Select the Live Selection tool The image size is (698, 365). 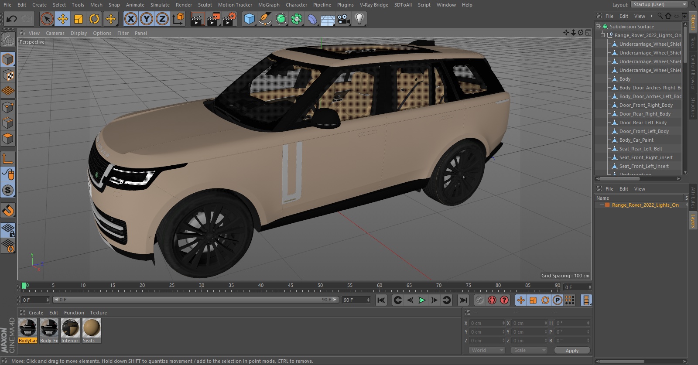(47, 19)
